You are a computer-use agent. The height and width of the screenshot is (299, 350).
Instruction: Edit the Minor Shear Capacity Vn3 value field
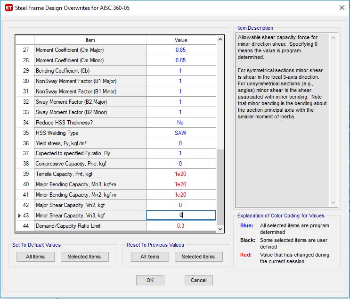click(181, 215)
